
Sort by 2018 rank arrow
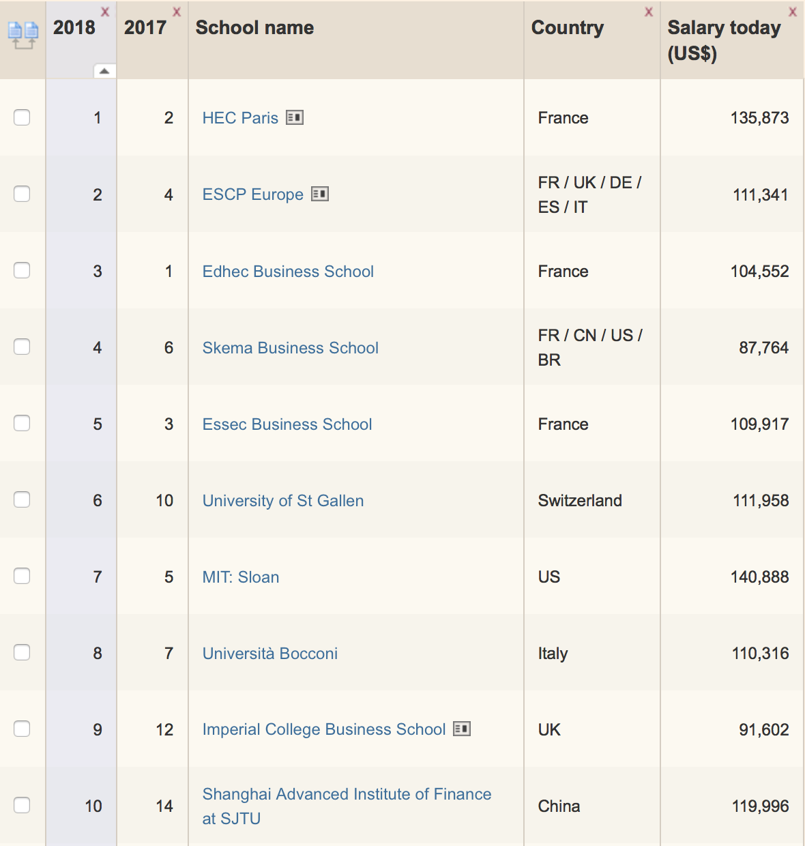[104, 71]
